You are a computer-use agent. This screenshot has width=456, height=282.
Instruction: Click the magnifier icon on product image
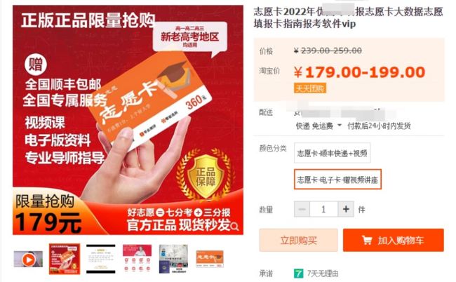coord(234,226)
